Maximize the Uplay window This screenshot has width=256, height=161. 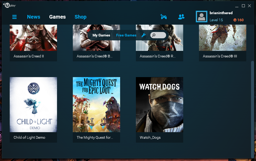(243, 6)
